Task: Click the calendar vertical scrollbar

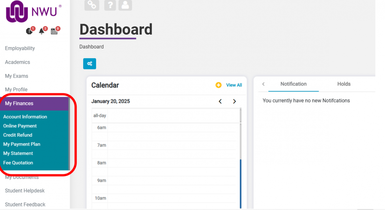Action: click(240, 182)
